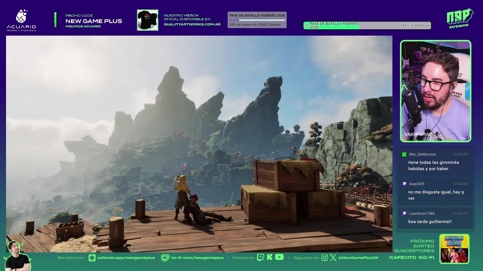This screenshot has width=483, height=271.
Task: Click the Kick icon in bottom bar
Action: [x=269, y=257]
